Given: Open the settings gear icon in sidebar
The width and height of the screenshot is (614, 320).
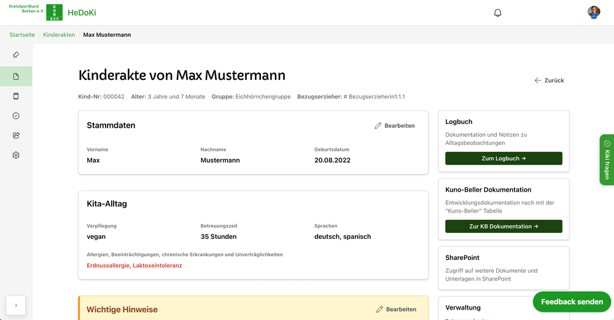Looking at the screenshot, I should click(x=16, y=155).
